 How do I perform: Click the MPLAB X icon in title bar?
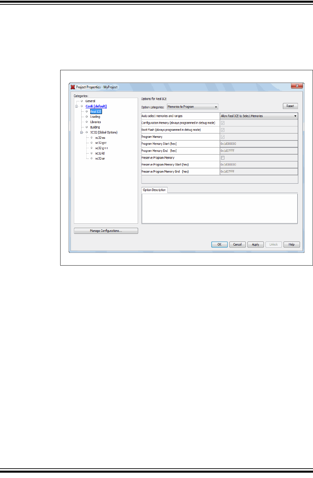(73, 87)
